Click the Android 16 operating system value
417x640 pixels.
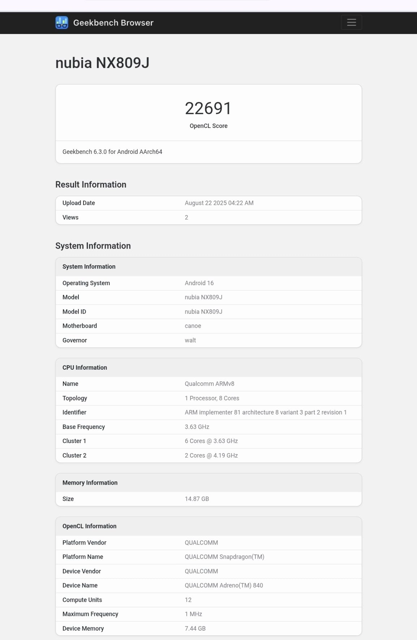click(x=199, y=283)
